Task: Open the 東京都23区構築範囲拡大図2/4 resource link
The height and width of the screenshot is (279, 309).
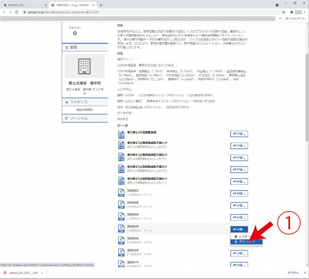Action: tap(147, 155)
